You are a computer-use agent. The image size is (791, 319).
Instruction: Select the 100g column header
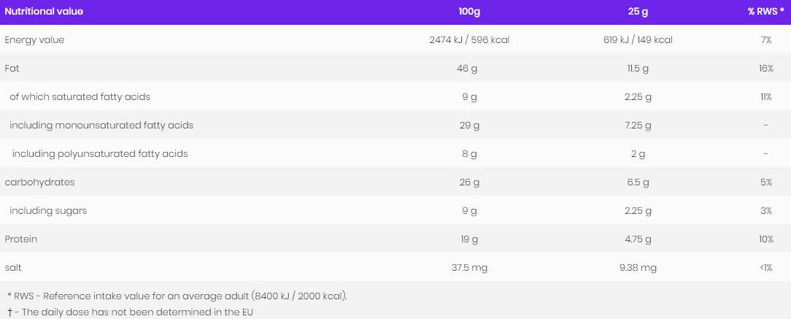[x=469, y=12]
